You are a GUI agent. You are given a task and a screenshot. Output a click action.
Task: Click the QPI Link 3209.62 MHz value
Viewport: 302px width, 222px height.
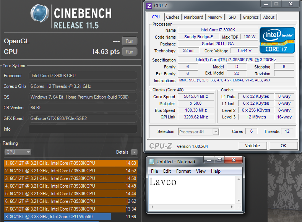196,117
